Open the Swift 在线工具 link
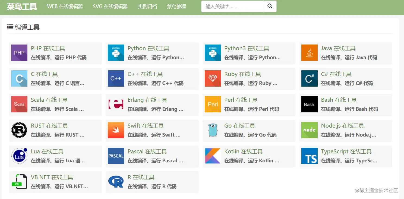Image resolution: width=404 pixels, height=199 pixels. pyautogui.click(x=146, y=126)
